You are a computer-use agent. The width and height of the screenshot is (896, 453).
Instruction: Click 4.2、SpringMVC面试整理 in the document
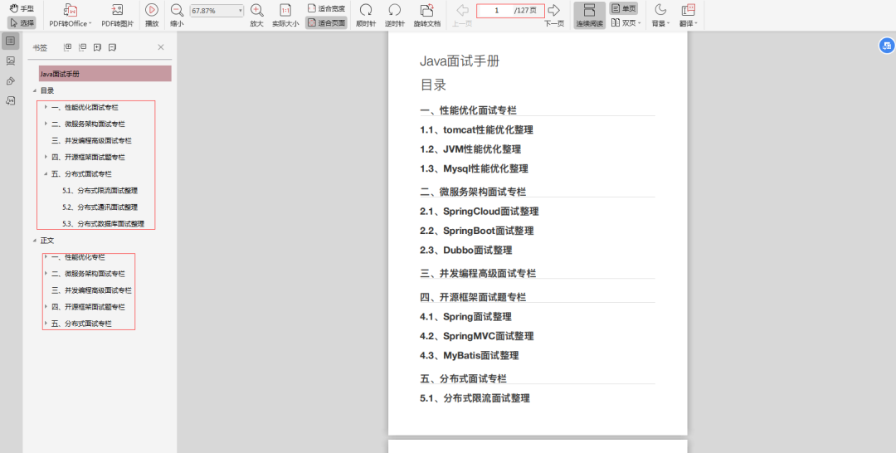tap(476, 336)
